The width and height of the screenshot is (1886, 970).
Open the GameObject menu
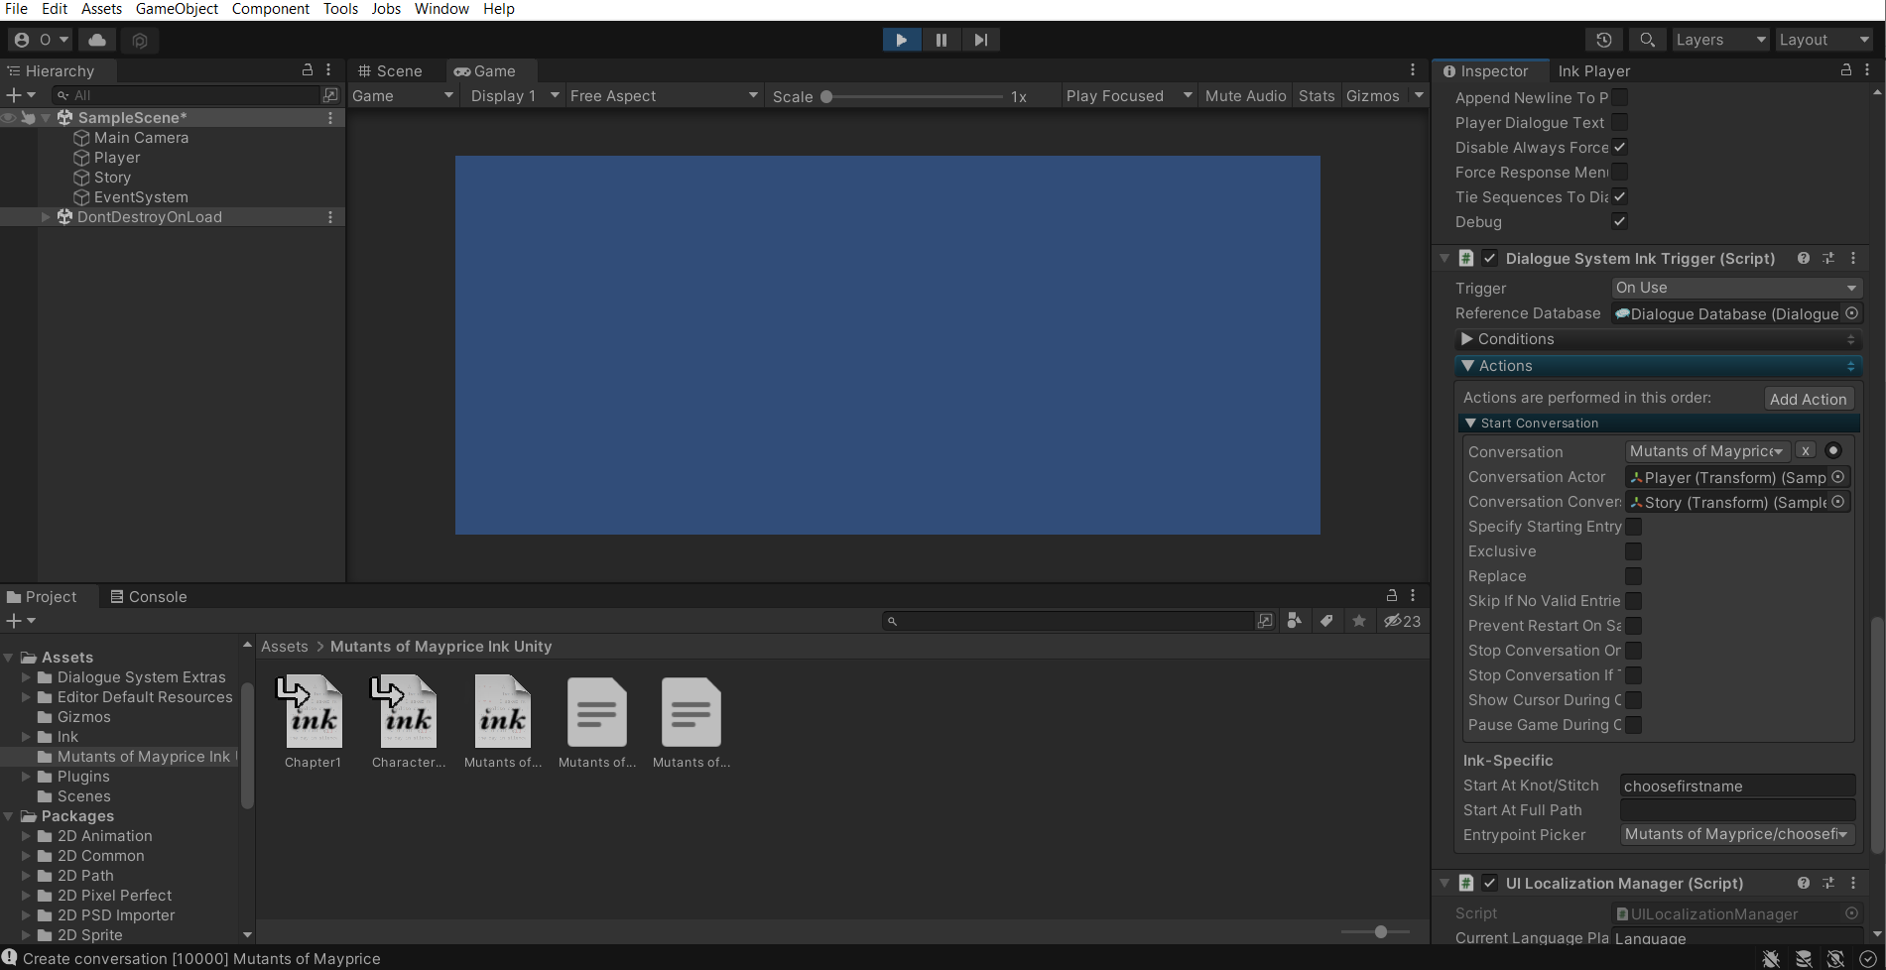pos(177,9)
